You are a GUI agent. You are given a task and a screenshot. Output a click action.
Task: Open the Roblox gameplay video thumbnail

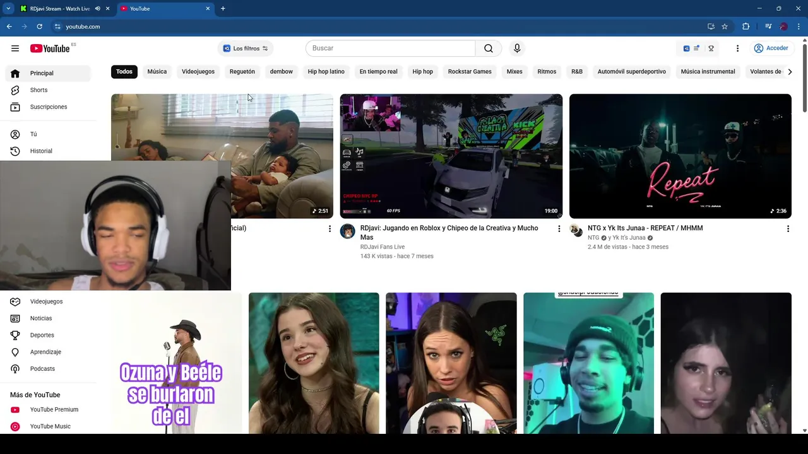(x=451, y=156)
